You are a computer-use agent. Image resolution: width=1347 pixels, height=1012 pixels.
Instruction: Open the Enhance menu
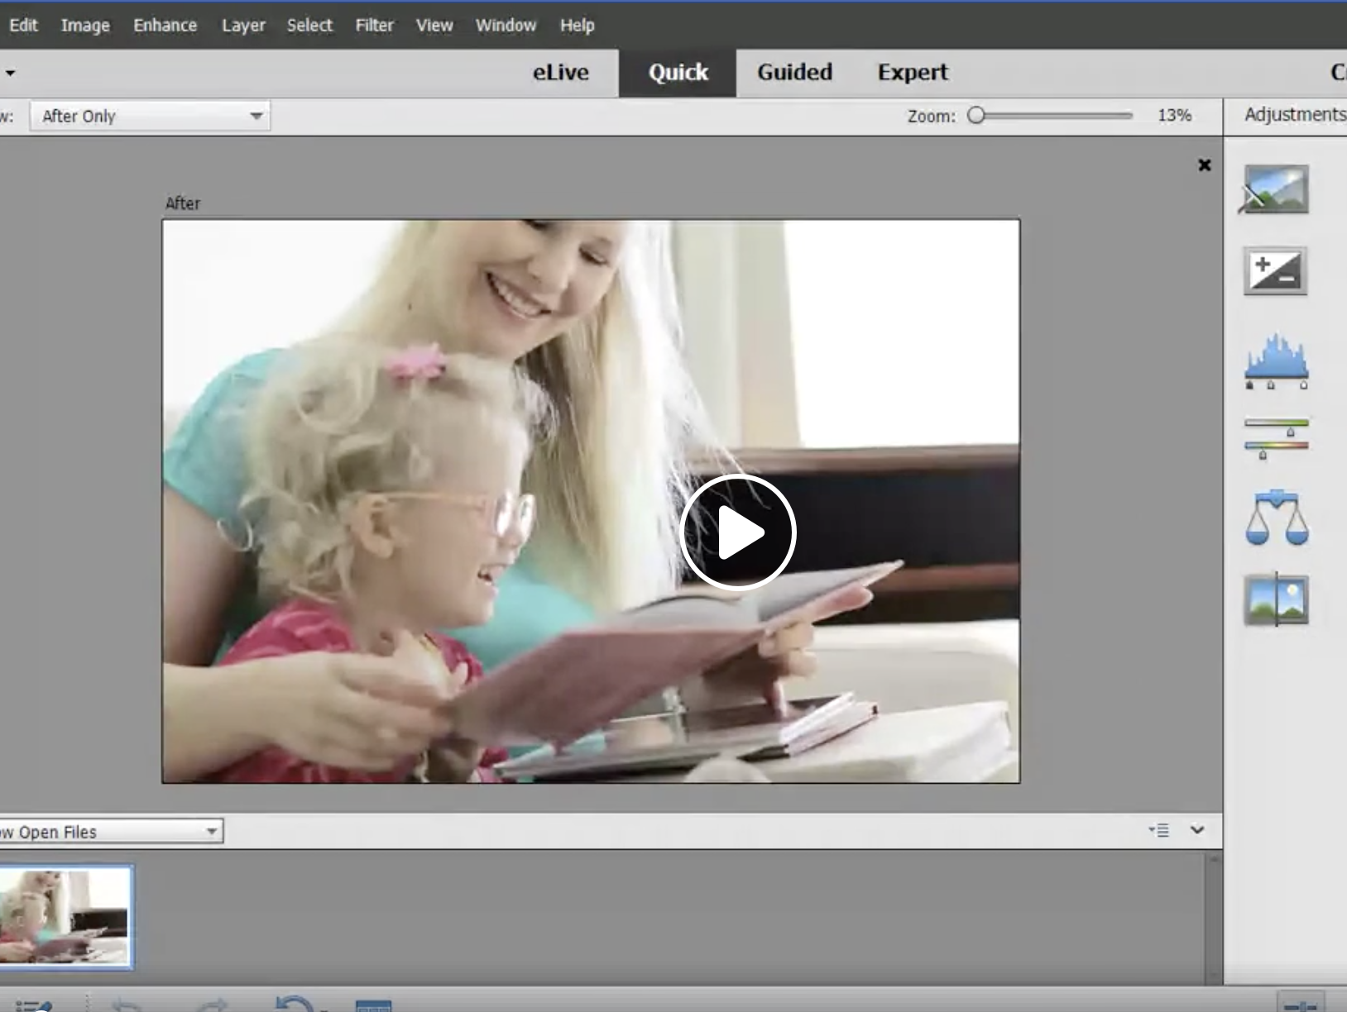point(165,25)
